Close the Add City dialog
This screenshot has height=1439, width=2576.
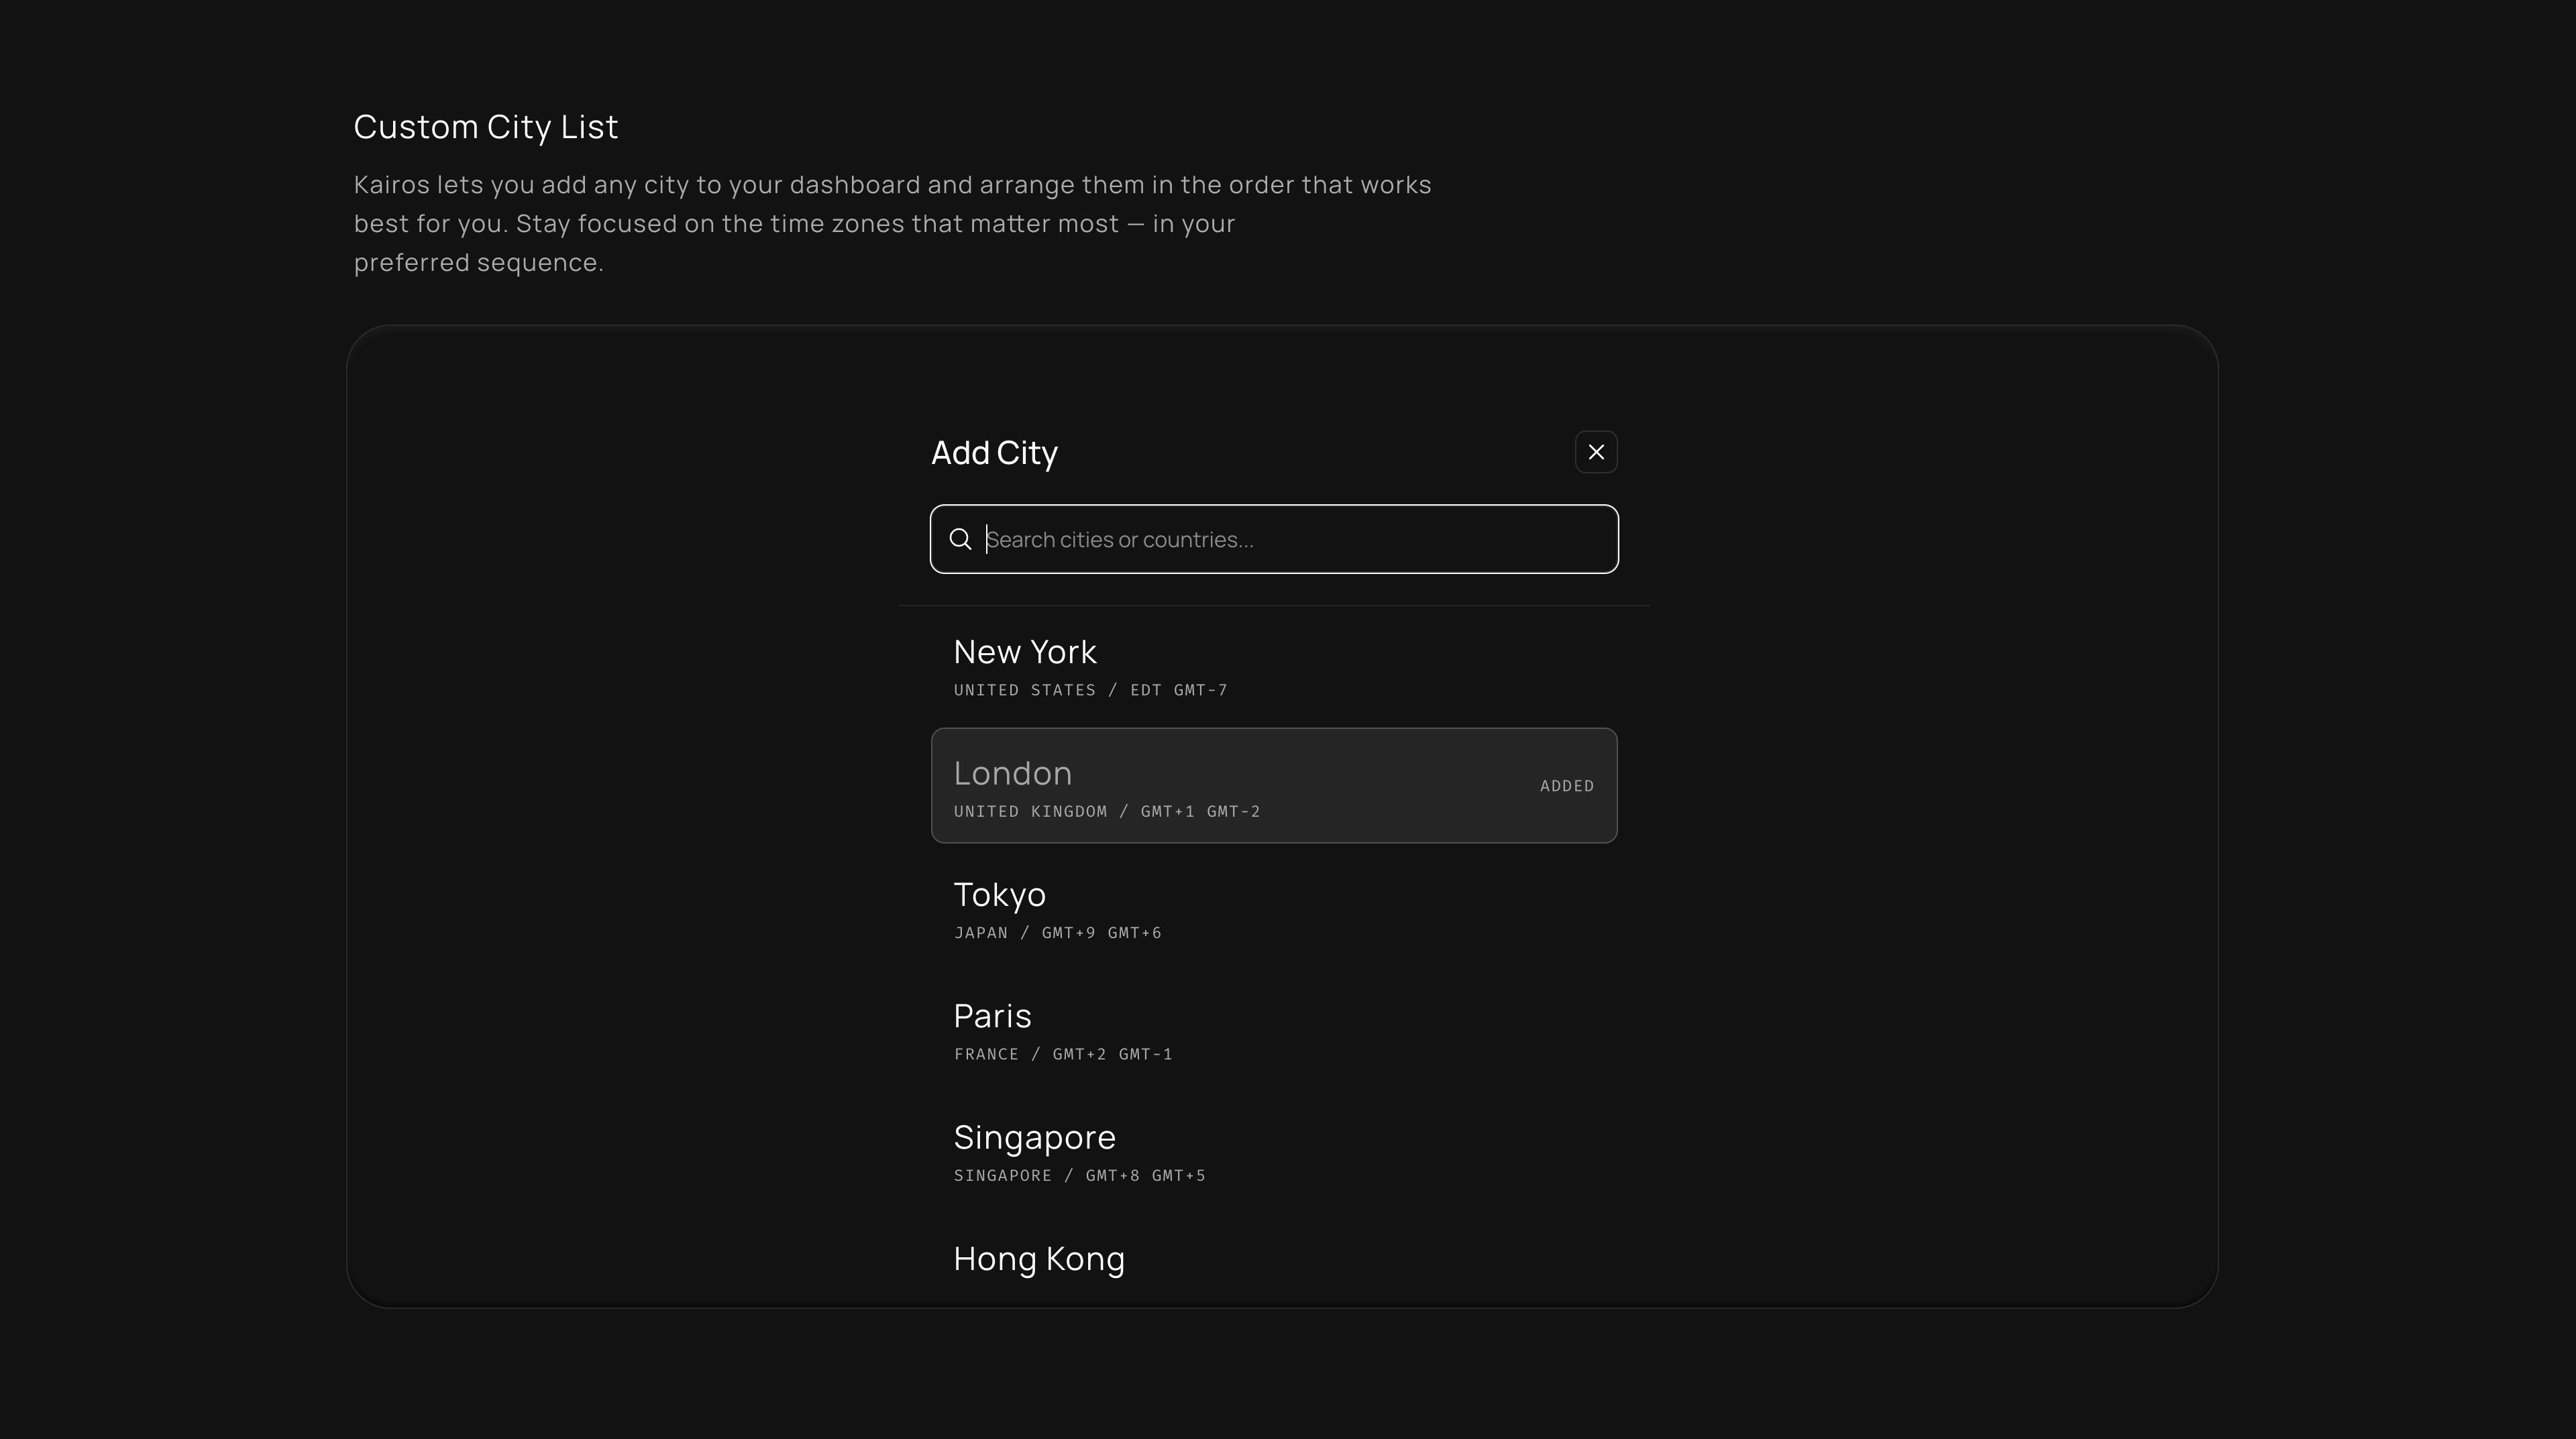[1596, 452]
